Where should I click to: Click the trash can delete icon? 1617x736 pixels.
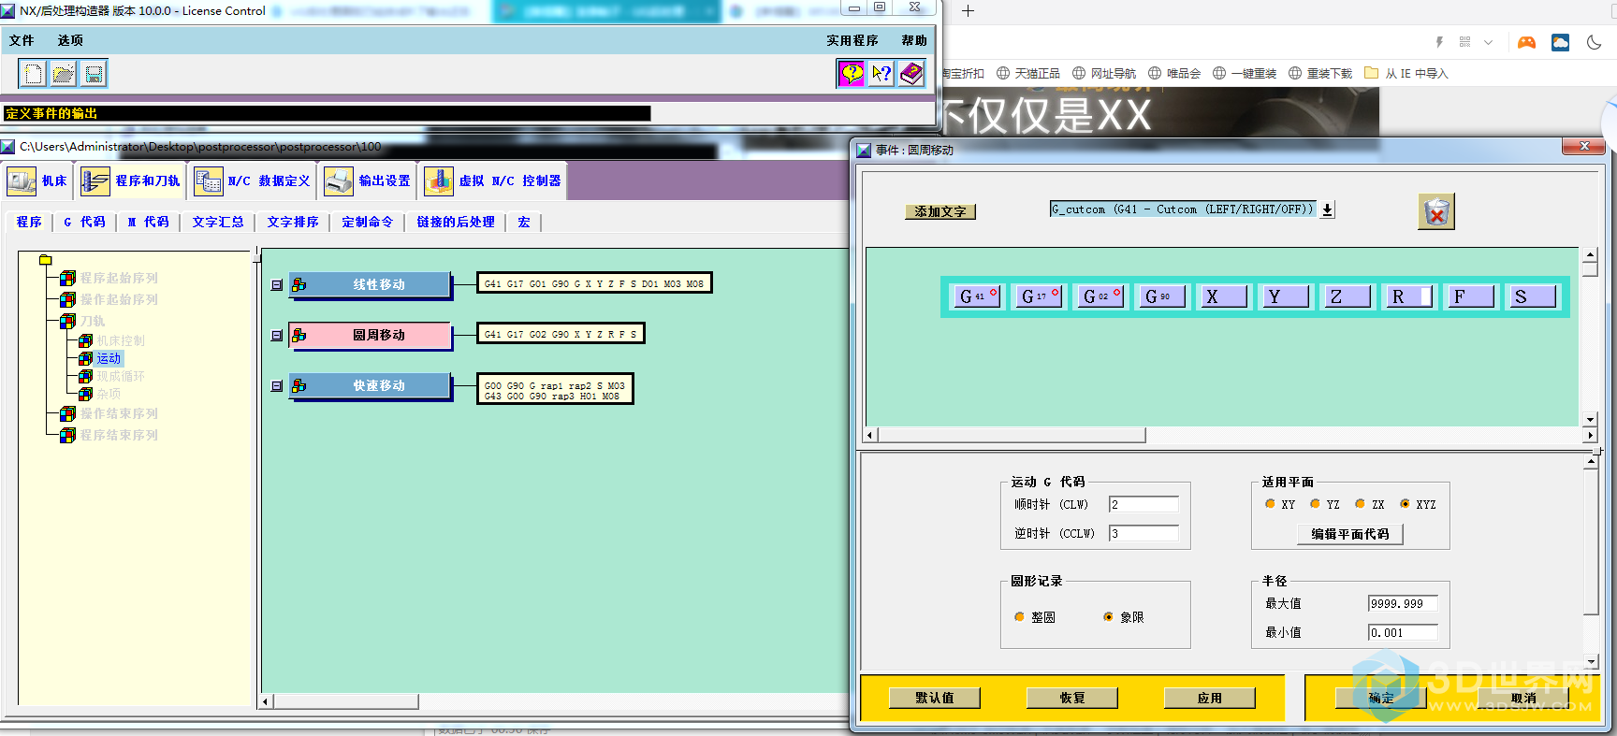tap(1436, 212)
